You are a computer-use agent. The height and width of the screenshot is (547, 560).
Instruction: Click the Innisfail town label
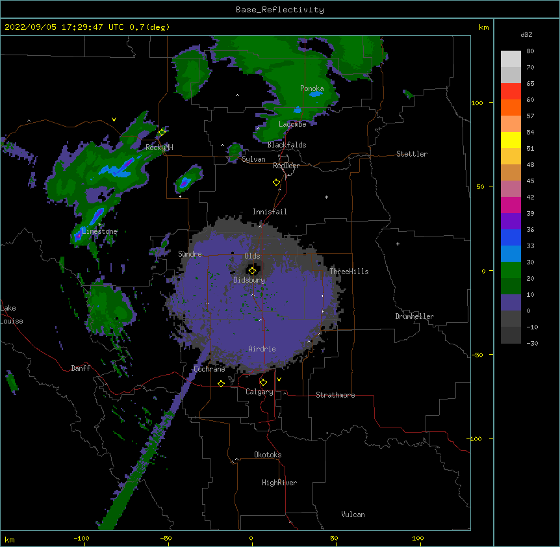[x=270, y=212]
